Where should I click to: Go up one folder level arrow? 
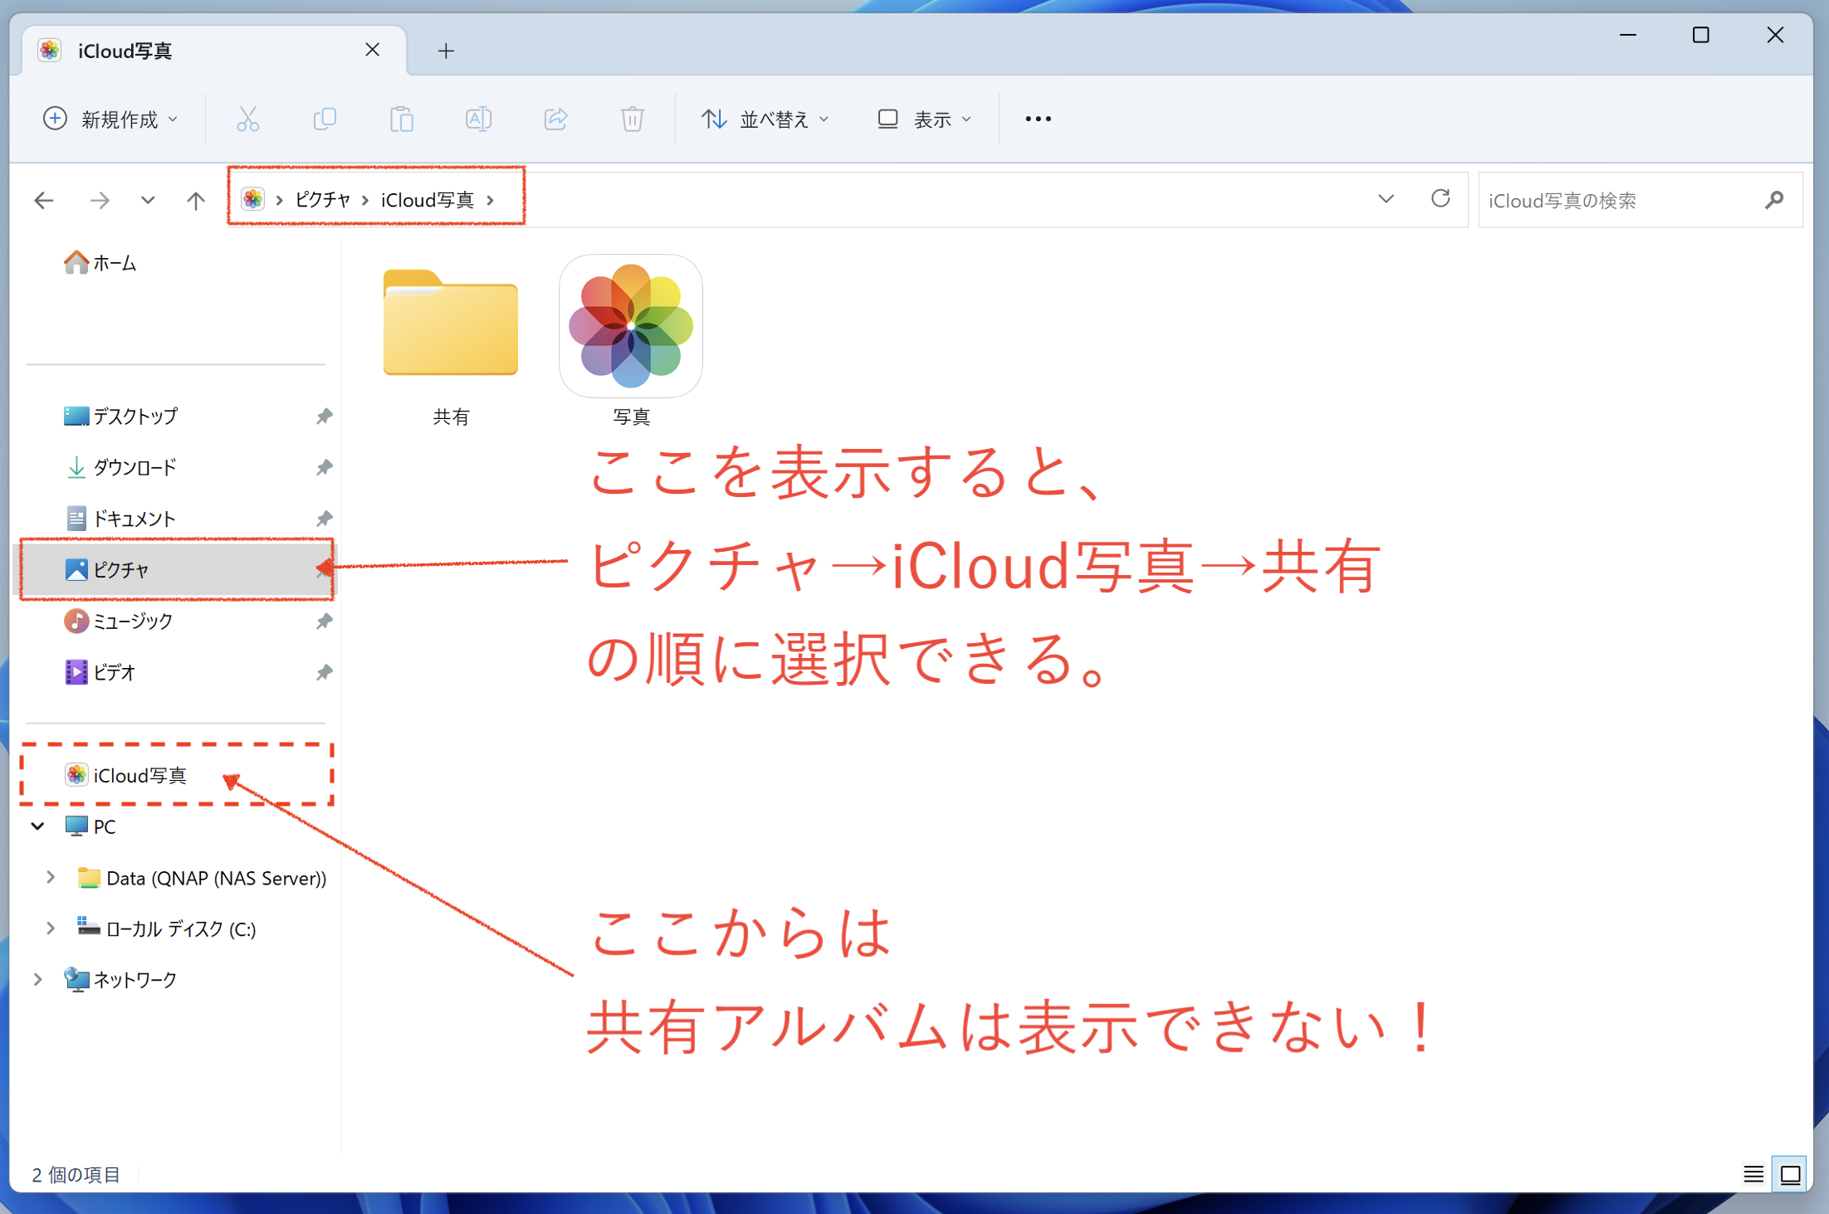click(x=196, y=200)
